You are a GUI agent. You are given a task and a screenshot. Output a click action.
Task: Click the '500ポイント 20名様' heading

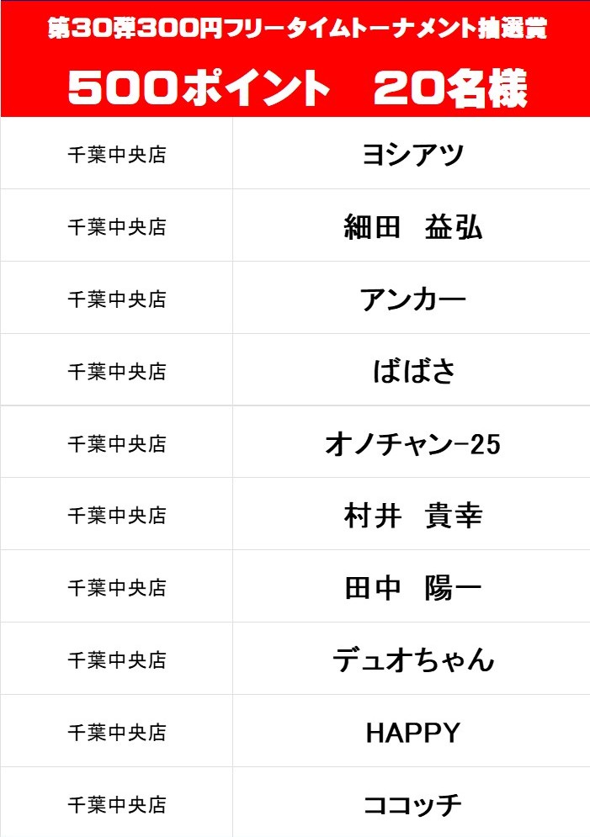[296, 87]
